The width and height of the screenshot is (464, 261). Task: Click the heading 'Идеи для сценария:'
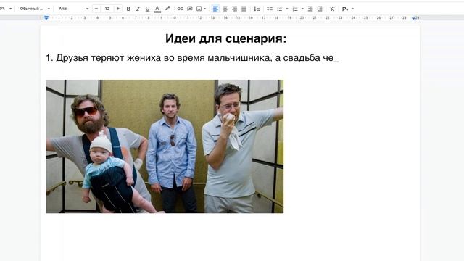coord(225,38)
